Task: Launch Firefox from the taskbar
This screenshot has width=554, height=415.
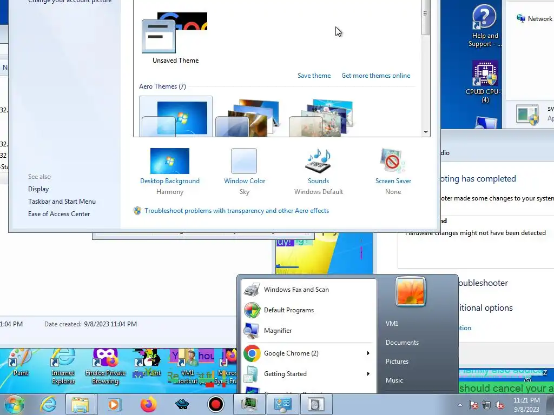Action: click(x=148, y=404)
